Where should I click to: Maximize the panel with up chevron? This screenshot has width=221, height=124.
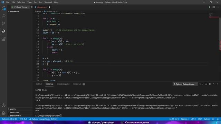point(214,84)
